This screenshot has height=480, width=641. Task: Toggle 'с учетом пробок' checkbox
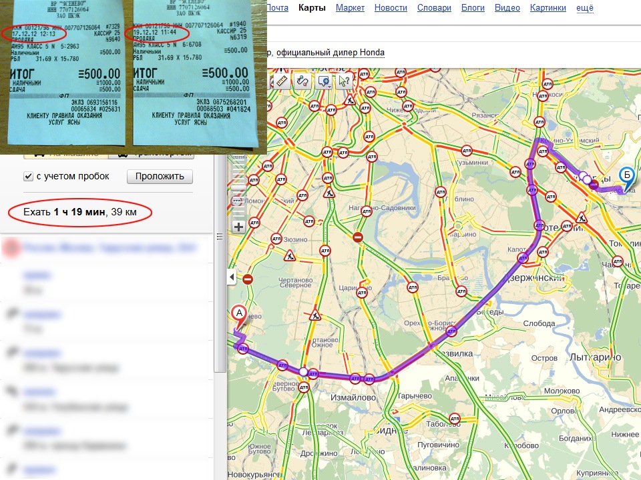point(28,177)
